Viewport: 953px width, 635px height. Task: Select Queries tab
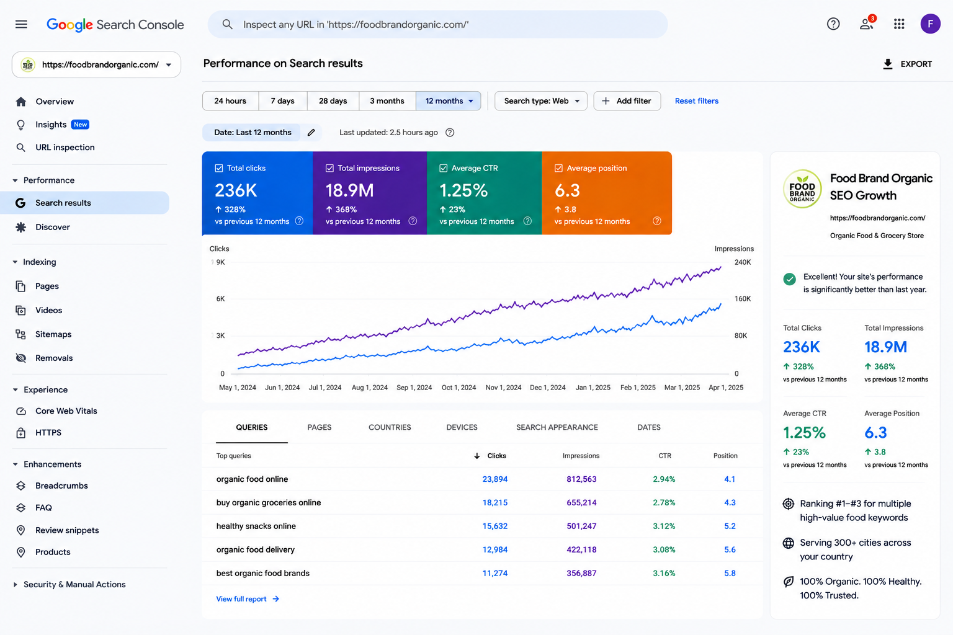click(252, 427)
